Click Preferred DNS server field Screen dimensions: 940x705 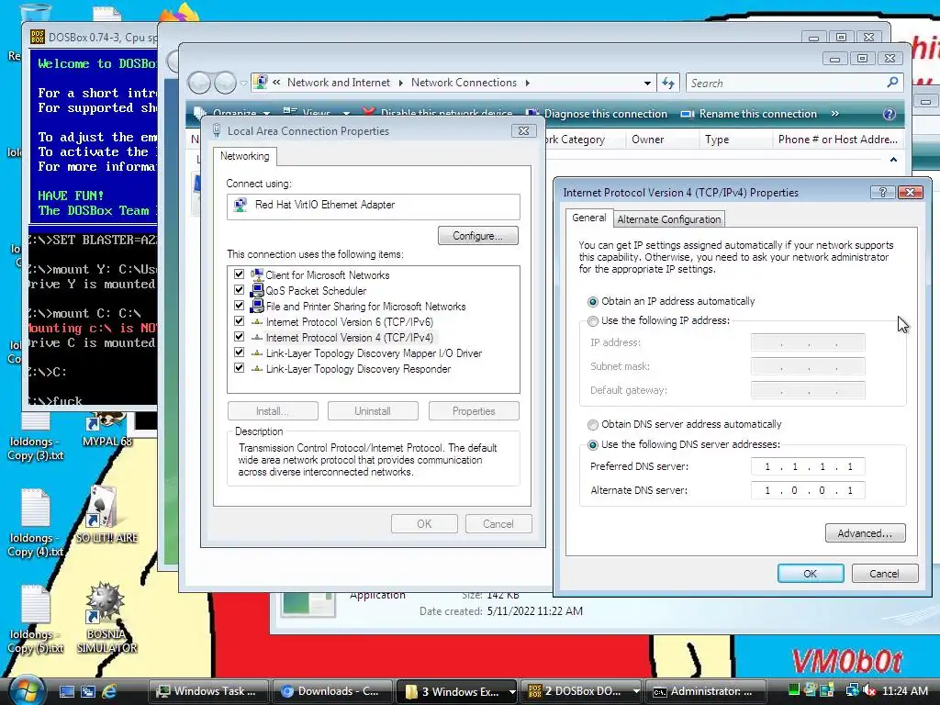(x=808, y=466)
